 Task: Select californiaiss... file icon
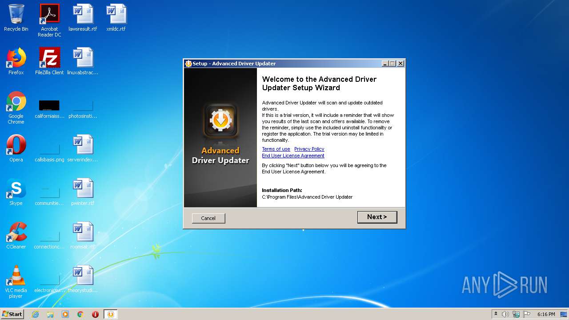pyautogui.click(x=49, y=109)
